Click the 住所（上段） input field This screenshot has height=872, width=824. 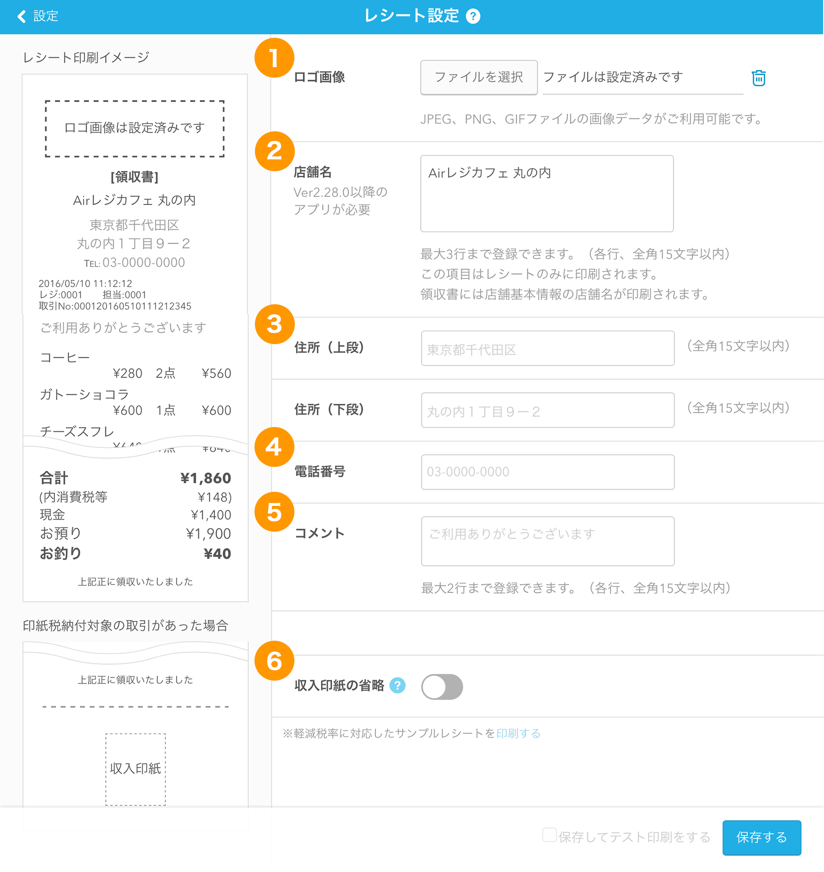point(548,348)
